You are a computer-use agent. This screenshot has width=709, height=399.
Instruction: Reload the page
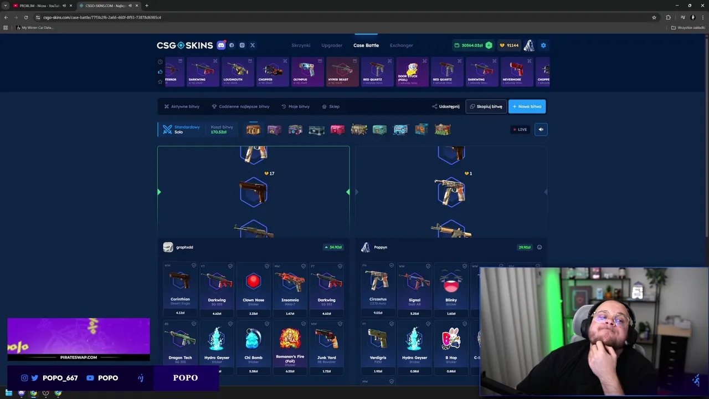[x=26, y=17]
